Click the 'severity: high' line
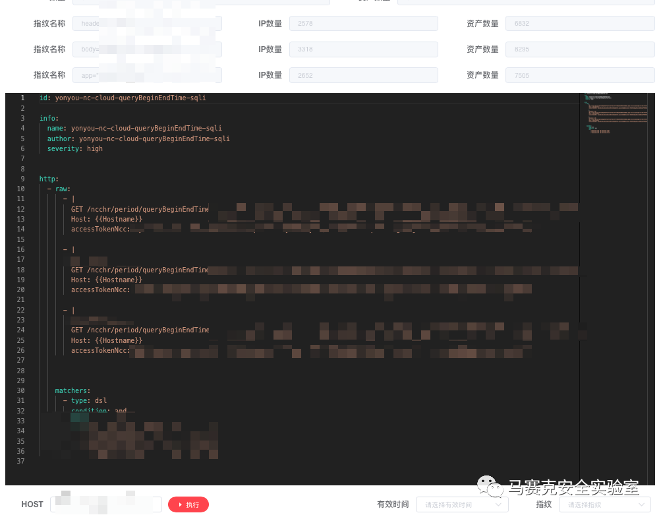The height and width of the screenshot is (517, 661). click(74, 148)
